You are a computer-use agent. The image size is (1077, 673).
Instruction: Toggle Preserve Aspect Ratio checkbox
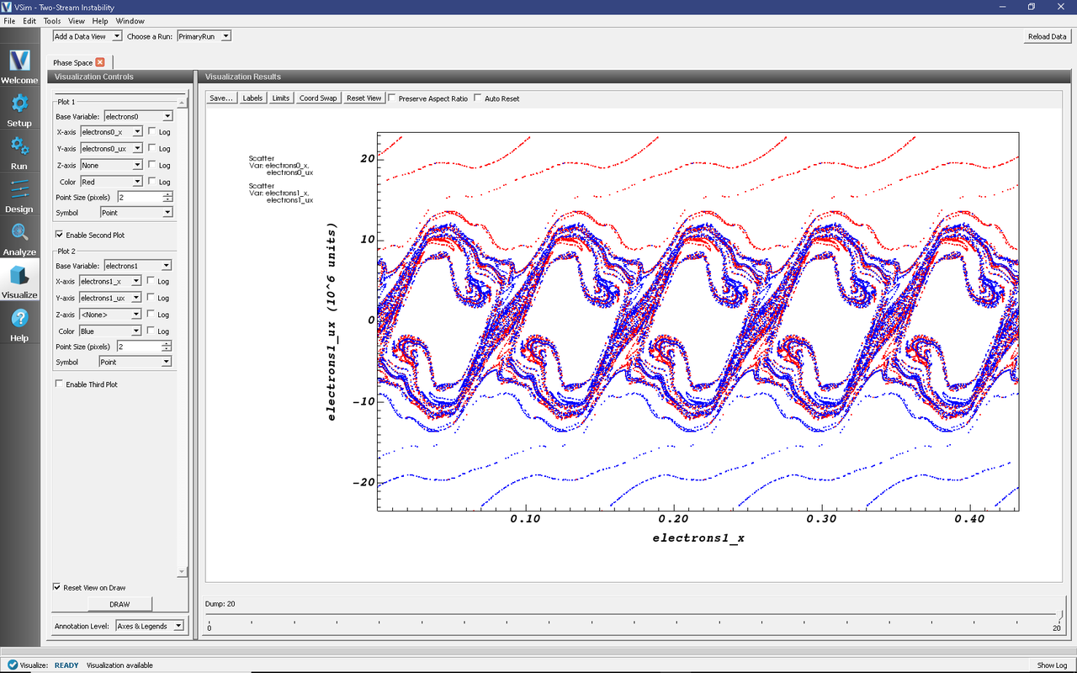point(393,98)
